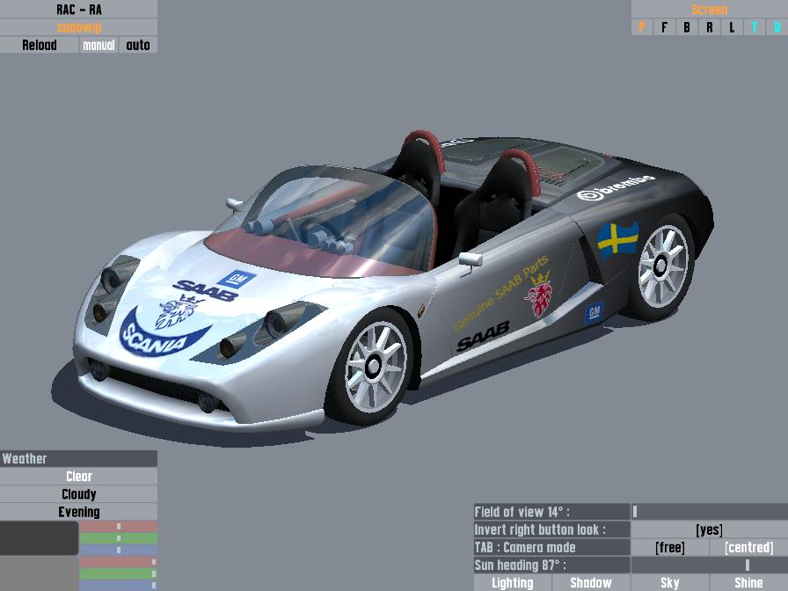Click the light grey color swatch
Viewport: 788px width, 591px height.
tap(40, 573)
